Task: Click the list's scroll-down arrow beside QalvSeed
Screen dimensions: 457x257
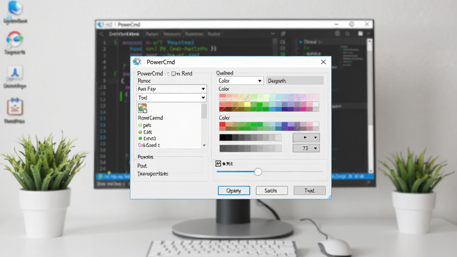Action: point(204,145)
